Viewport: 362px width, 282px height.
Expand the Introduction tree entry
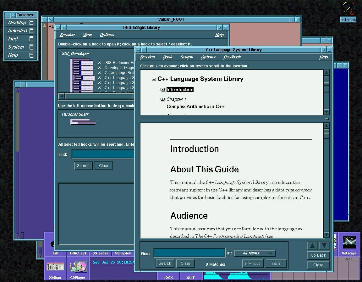click(163, 90)
